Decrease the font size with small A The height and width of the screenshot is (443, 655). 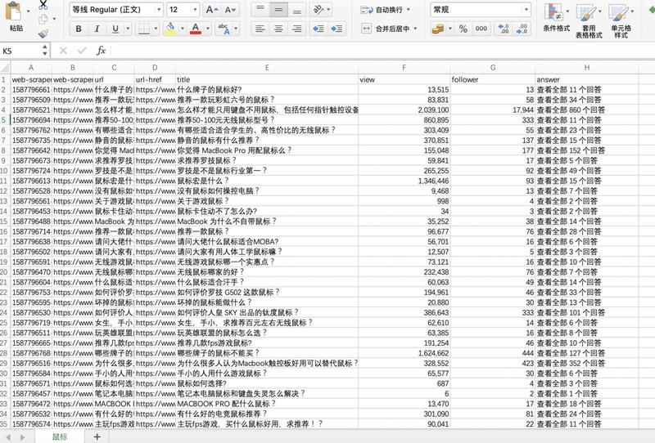230,10
